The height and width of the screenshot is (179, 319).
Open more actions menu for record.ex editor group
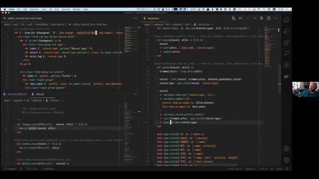[x=276, y=18]
